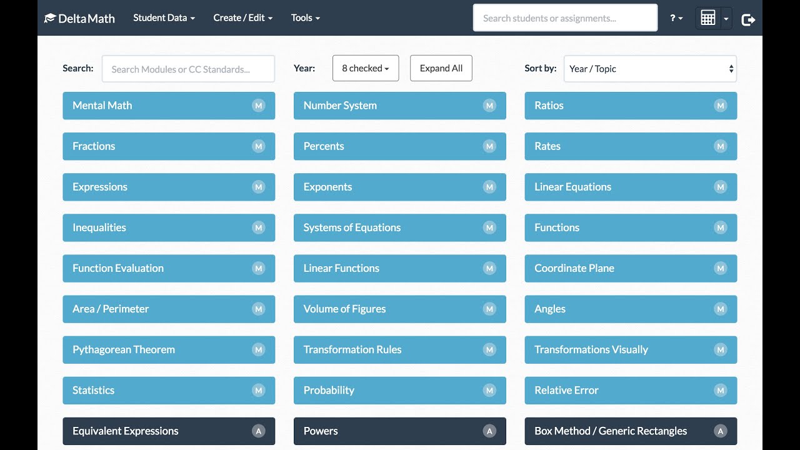Click the M badge on Ratios

[x=721, y=106]
